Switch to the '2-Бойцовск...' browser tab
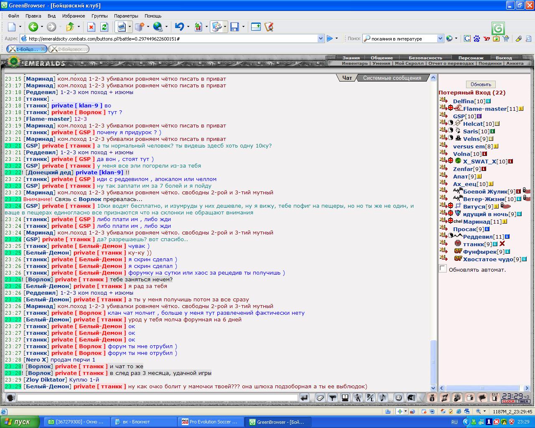 tap(69, 49)
